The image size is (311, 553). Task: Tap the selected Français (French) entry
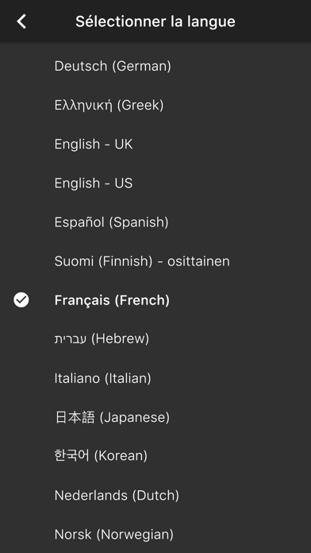click(155, 300)
